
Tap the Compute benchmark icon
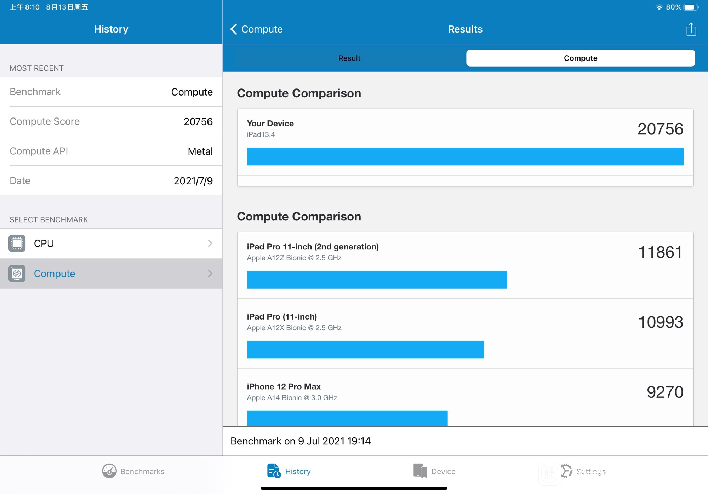pyautogui.click(x=17, y=274)
